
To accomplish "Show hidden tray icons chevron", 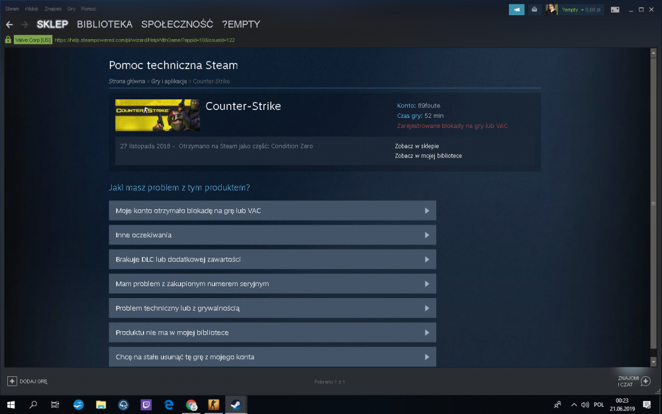I will [x=574, y=405].
